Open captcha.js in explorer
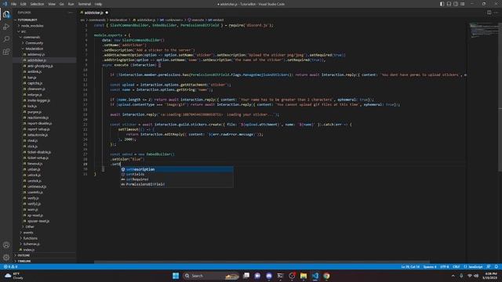Screen dimensions: 502x282 coord(35,83)
